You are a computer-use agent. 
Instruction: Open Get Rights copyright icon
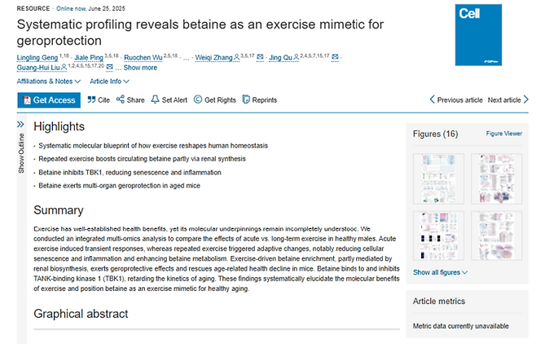199,100
